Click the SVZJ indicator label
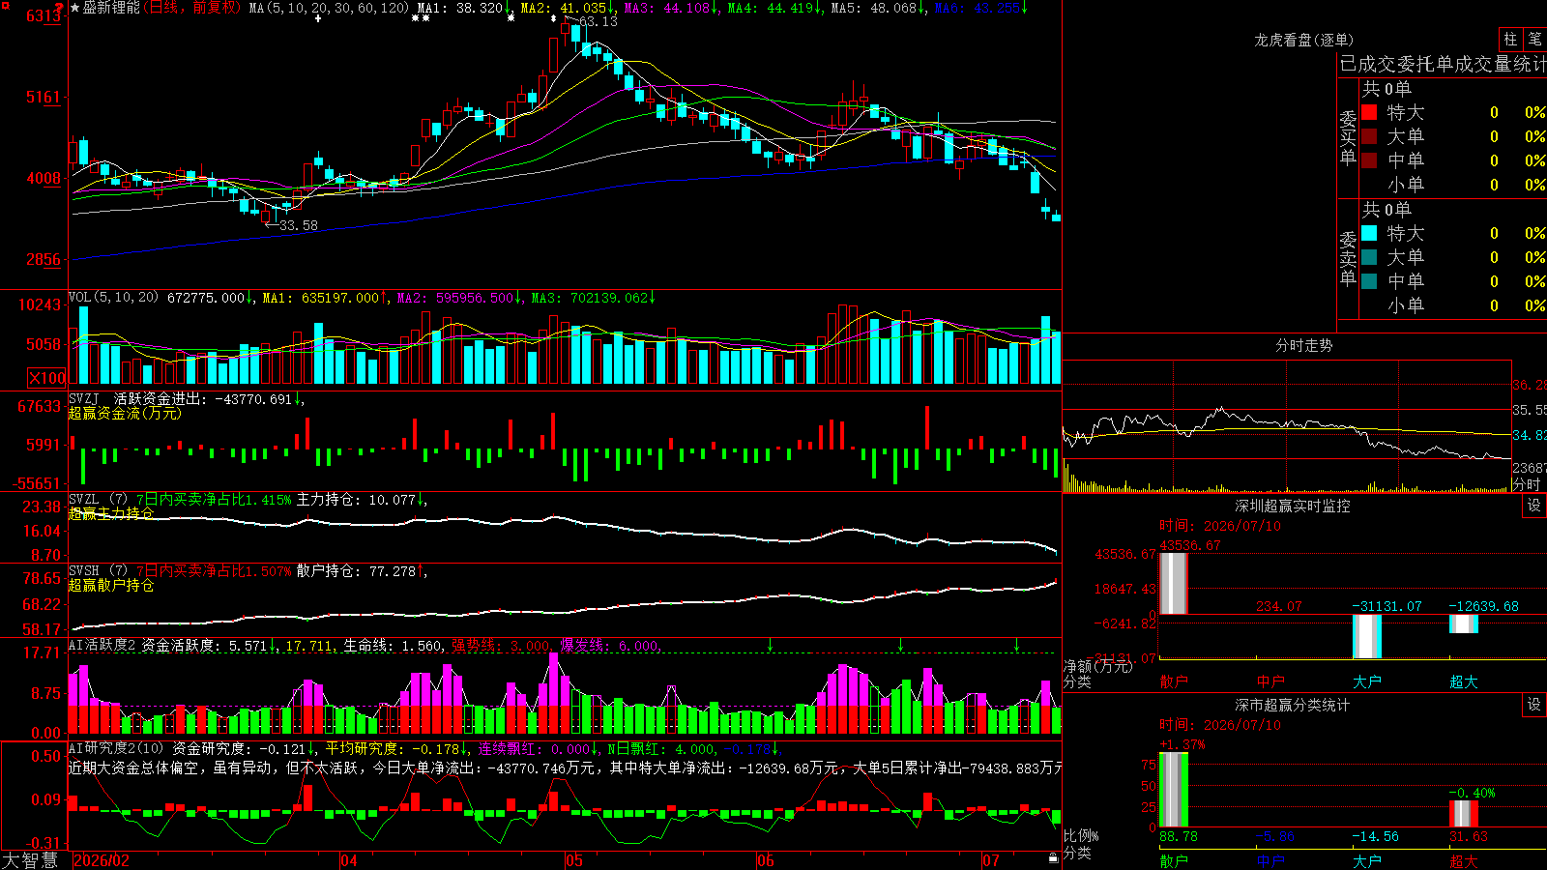This screenshot has width=1547, height=870. click(84, 399)
